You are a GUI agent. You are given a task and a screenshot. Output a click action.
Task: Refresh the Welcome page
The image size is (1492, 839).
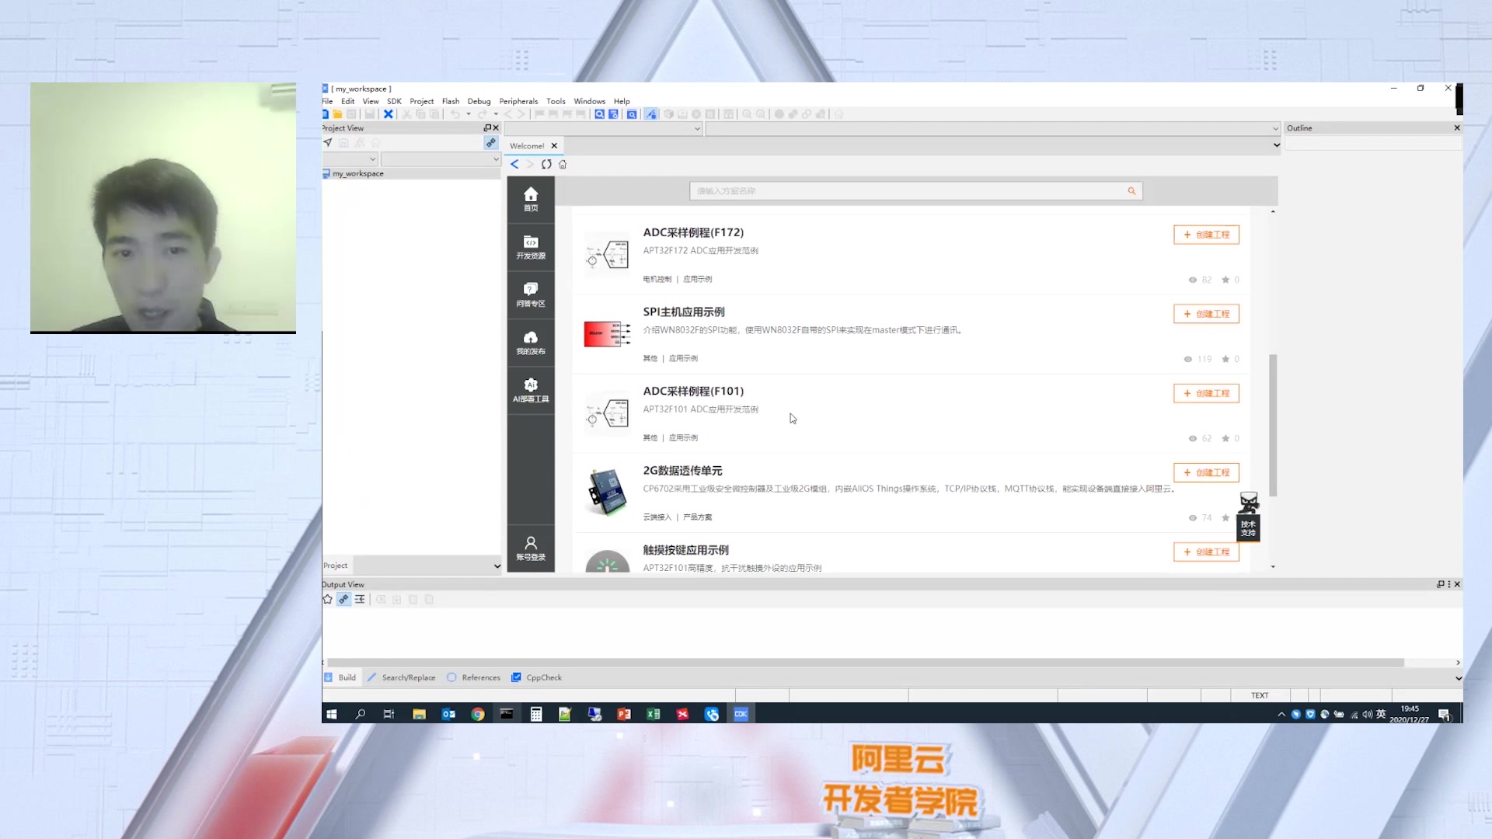point(546,164)
